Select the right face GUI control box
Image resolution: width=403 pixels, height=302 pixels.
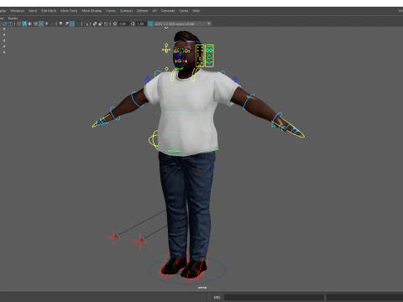(209, 55)
